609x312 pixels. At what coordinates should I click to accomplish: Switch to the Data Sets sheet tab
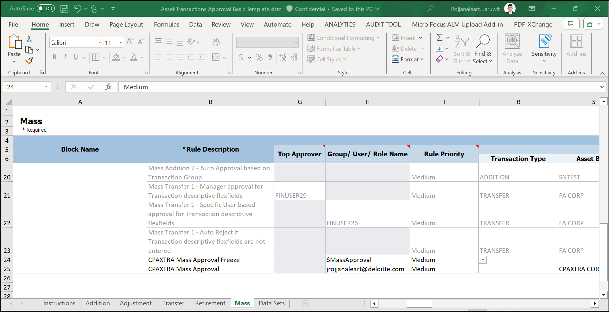pos(271,303)
